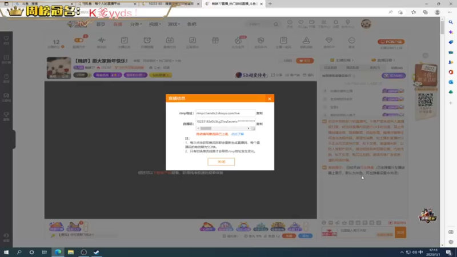Open the diamond VIP icon in streamer toolbar
457x257 pixels.
pos(329,41)
